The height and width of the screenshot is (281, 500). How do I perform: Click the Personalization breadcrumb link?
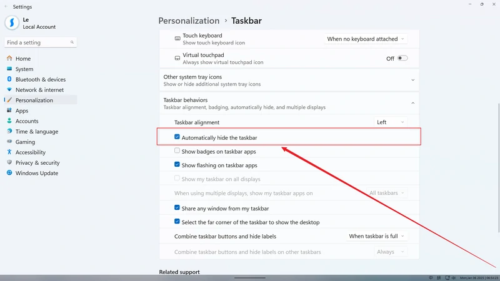click(189, 21)
